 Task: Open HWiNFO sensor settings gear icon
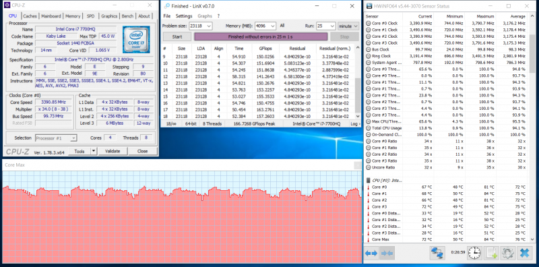(x=507, y=254)
